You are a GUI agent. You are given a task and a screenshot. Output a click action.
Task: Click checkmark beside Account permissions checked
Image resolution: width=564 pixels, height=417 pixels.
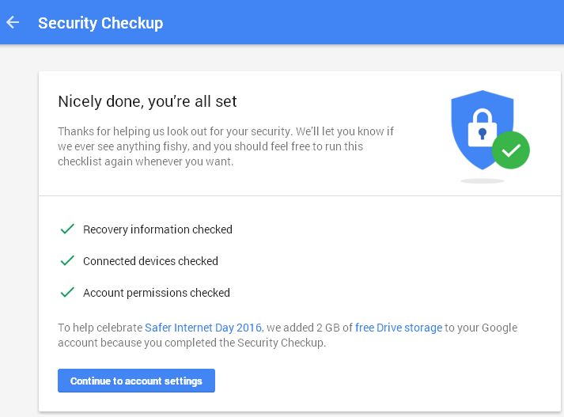[x=67, y=292]
